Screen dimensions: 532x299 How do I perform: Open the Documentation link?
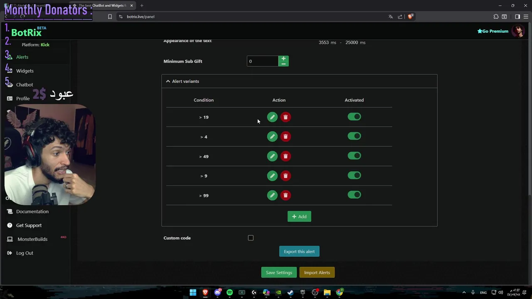click(32, 211)
